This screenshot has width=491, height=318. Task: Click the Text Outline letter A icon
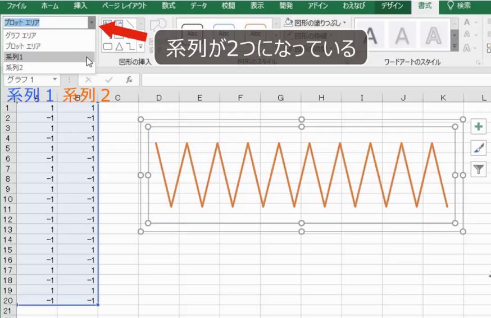[467, 34]
